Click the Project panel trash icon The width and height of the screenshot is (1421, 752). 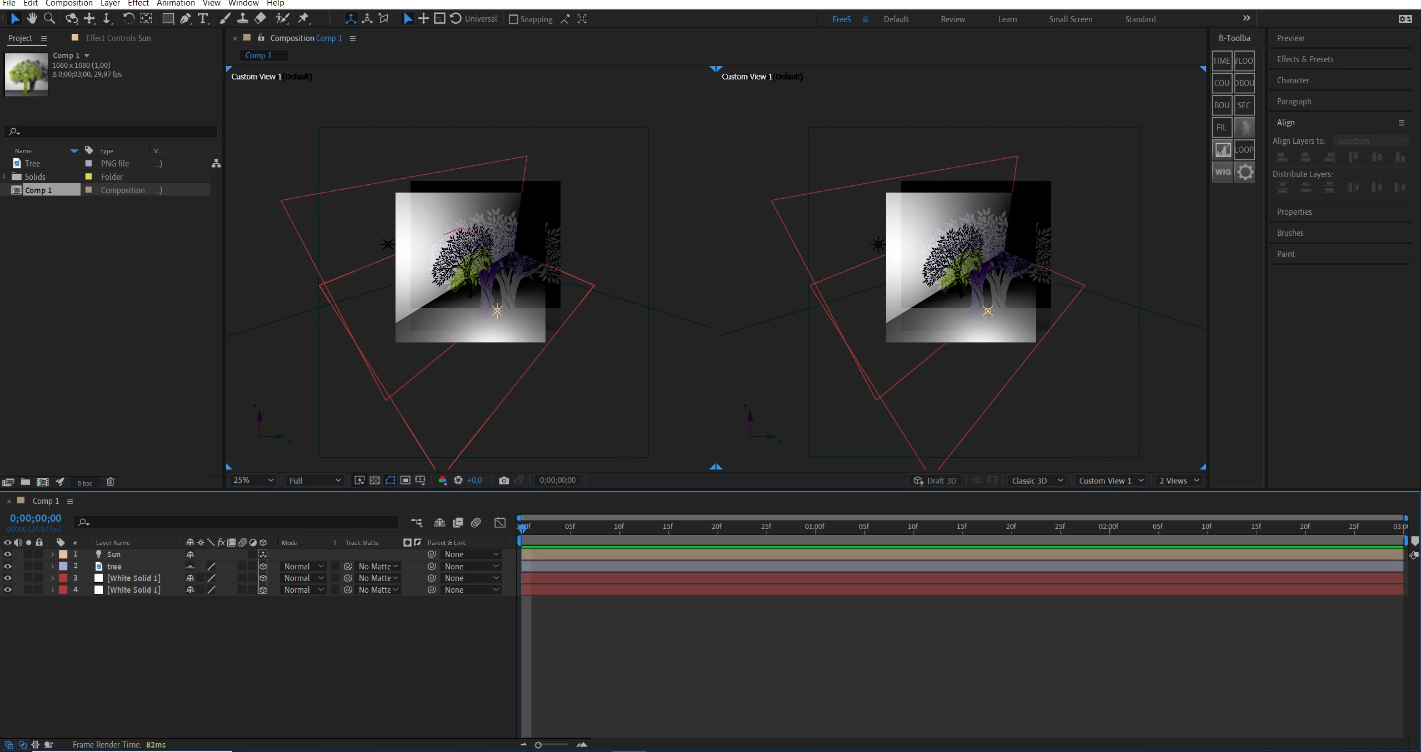click(x=111, y=482)
